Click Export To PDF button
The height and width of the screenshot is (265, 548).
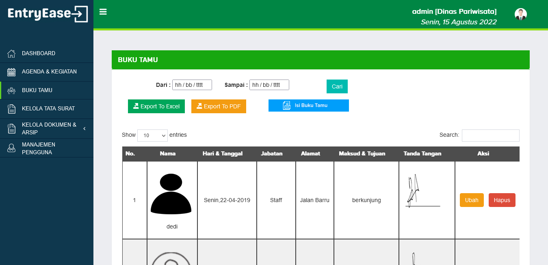pos(219,106)
